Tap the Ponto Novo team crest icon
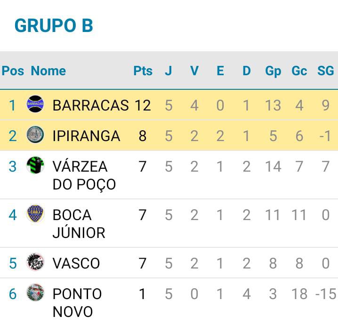The height and width of the screenshot is (324, 338). click(35, 292)
